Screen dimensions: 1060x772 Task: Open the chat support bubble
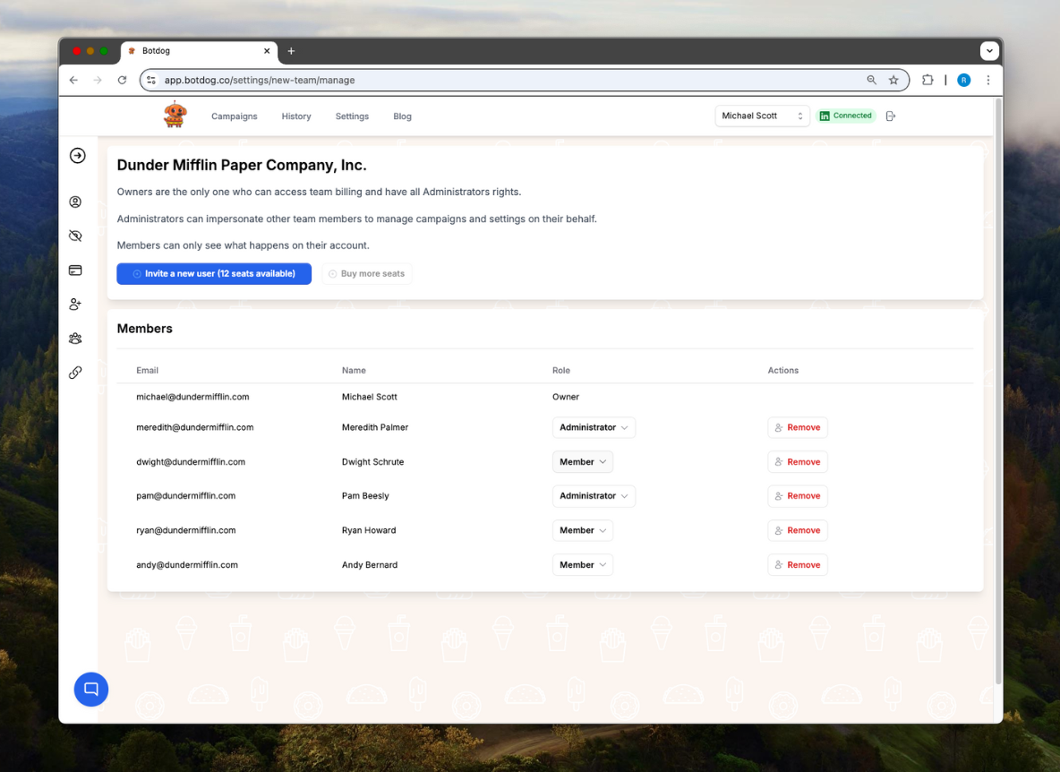(x=91, y=689)
